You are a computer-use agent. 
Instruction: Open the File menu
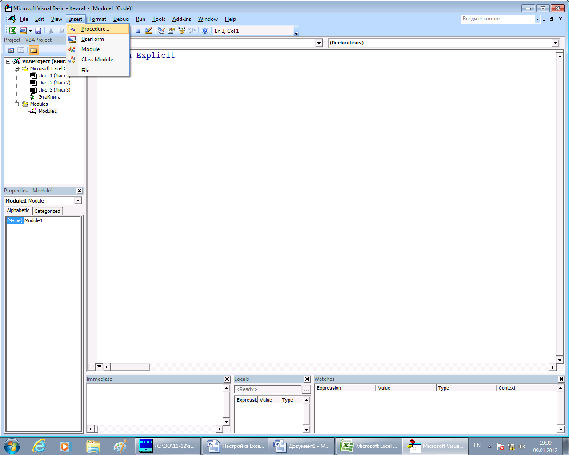click(24, 19)
